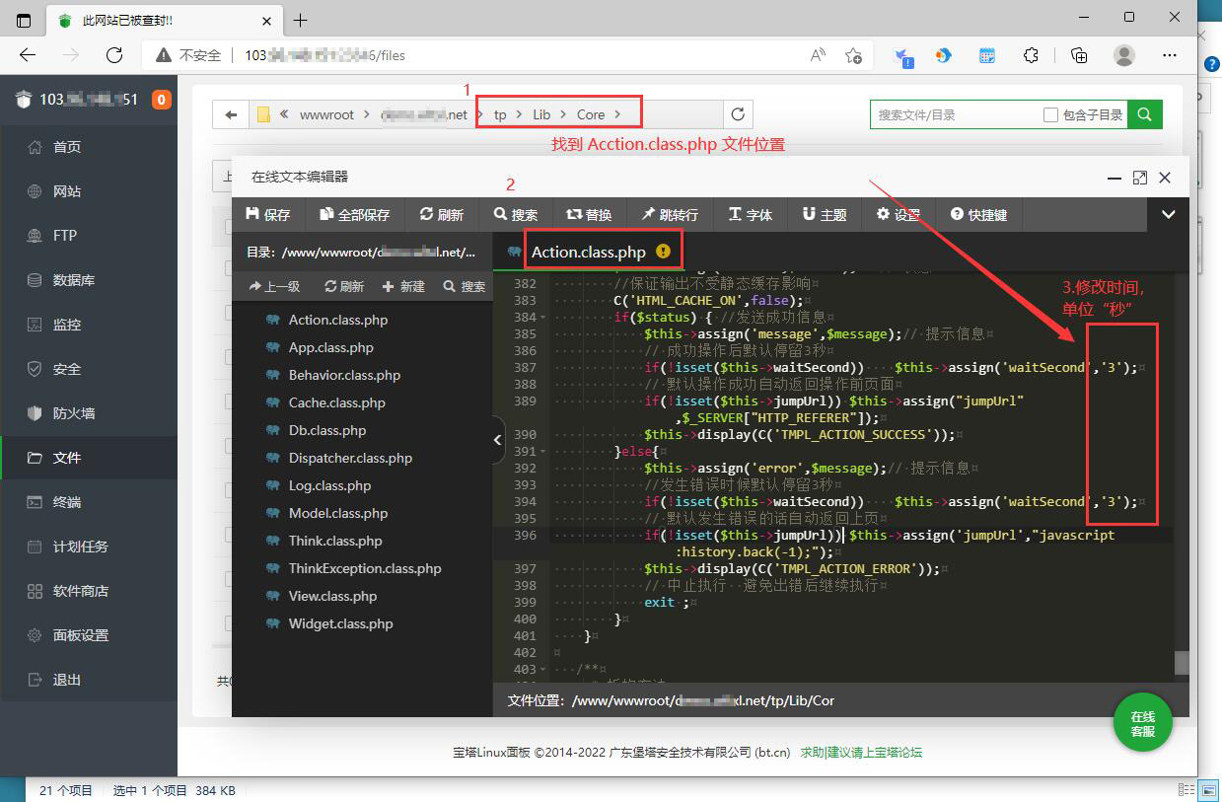Click the green file search button
Viewport: 1222px width, 802px height.
coord(1145,114)
